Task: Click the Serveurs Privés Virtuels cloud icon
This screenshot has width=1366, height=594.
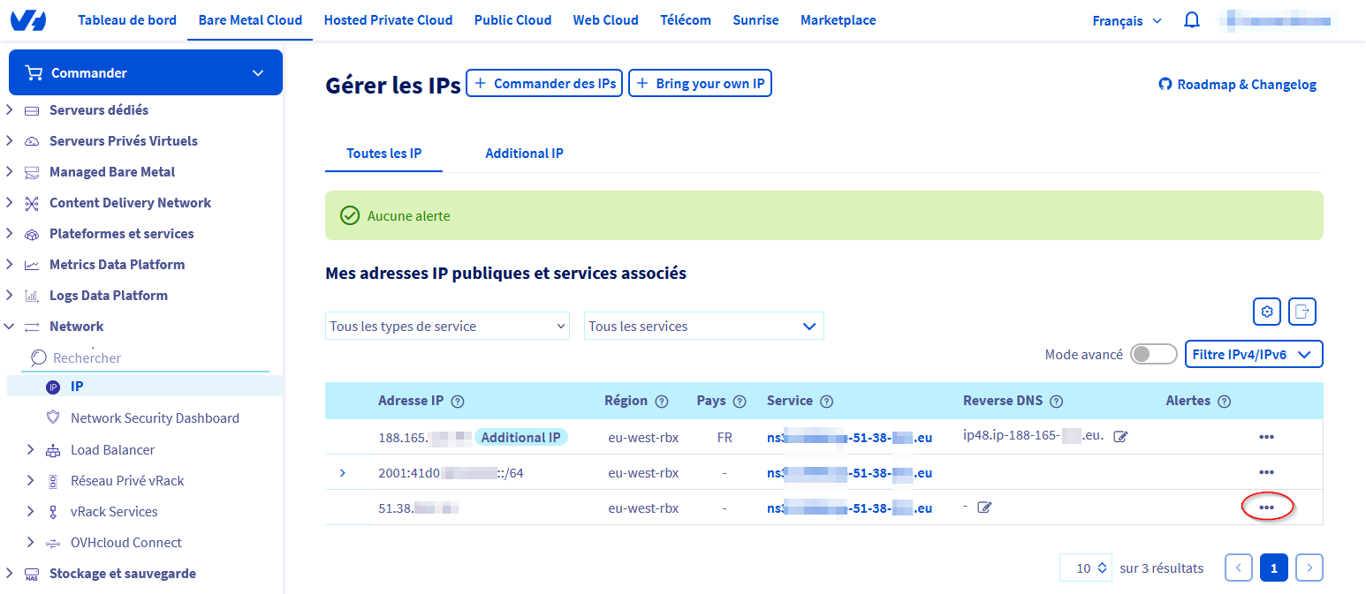Action: click(32, 141)
